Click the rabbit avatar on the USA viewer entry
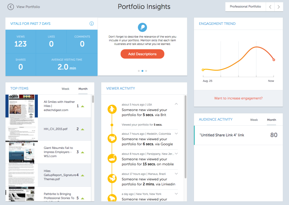 pyautogui.click(x=112, y=109)
